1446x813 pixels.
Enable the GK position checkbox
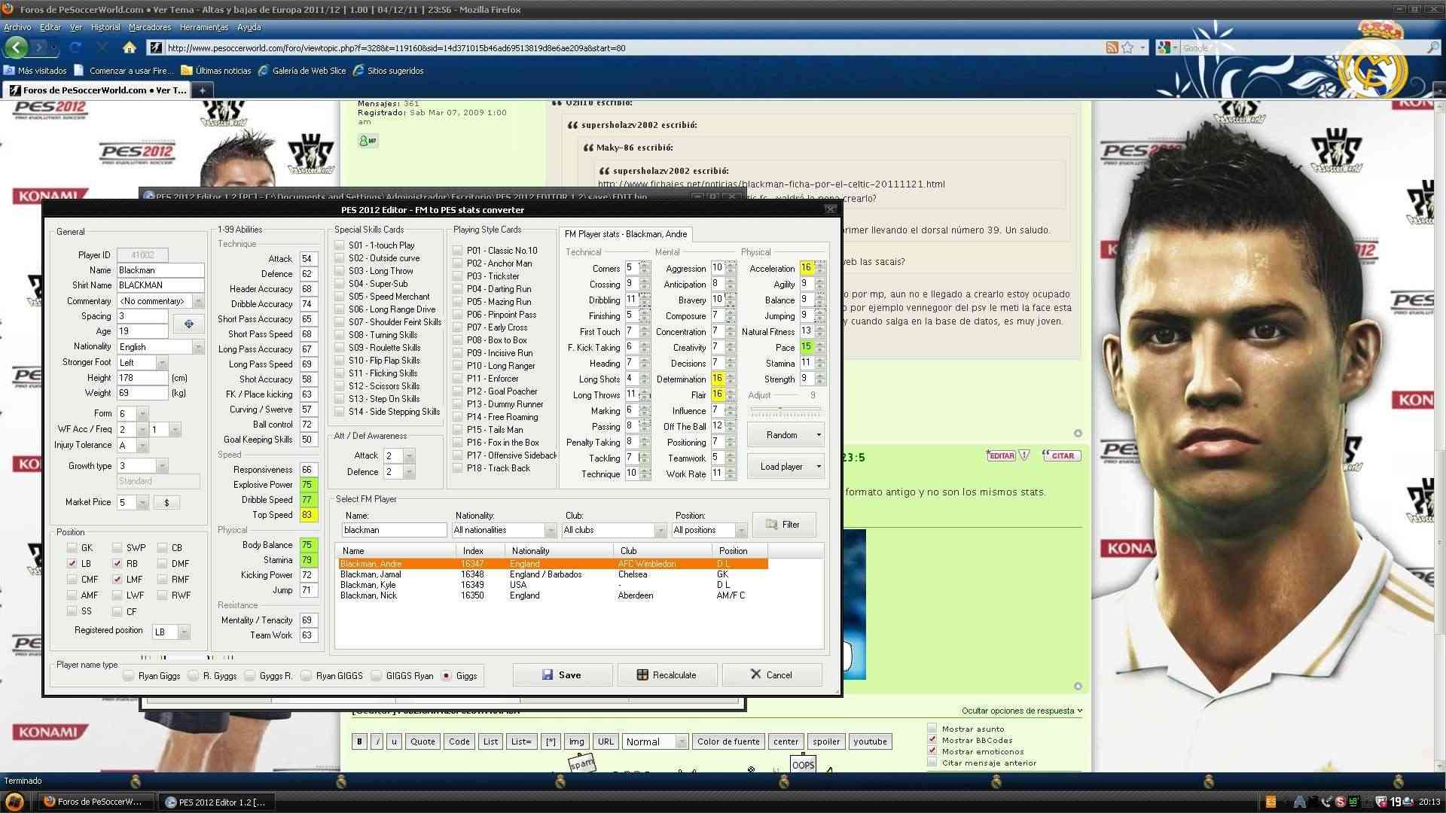(x=72, y=548)
